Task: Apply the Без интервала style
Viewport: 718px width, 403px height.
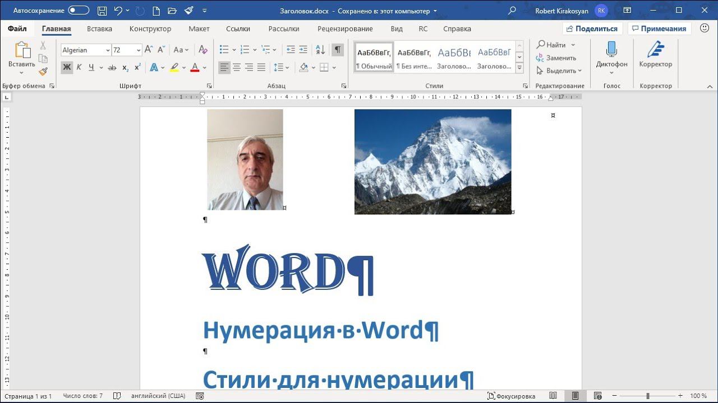Action: [414, 57]
